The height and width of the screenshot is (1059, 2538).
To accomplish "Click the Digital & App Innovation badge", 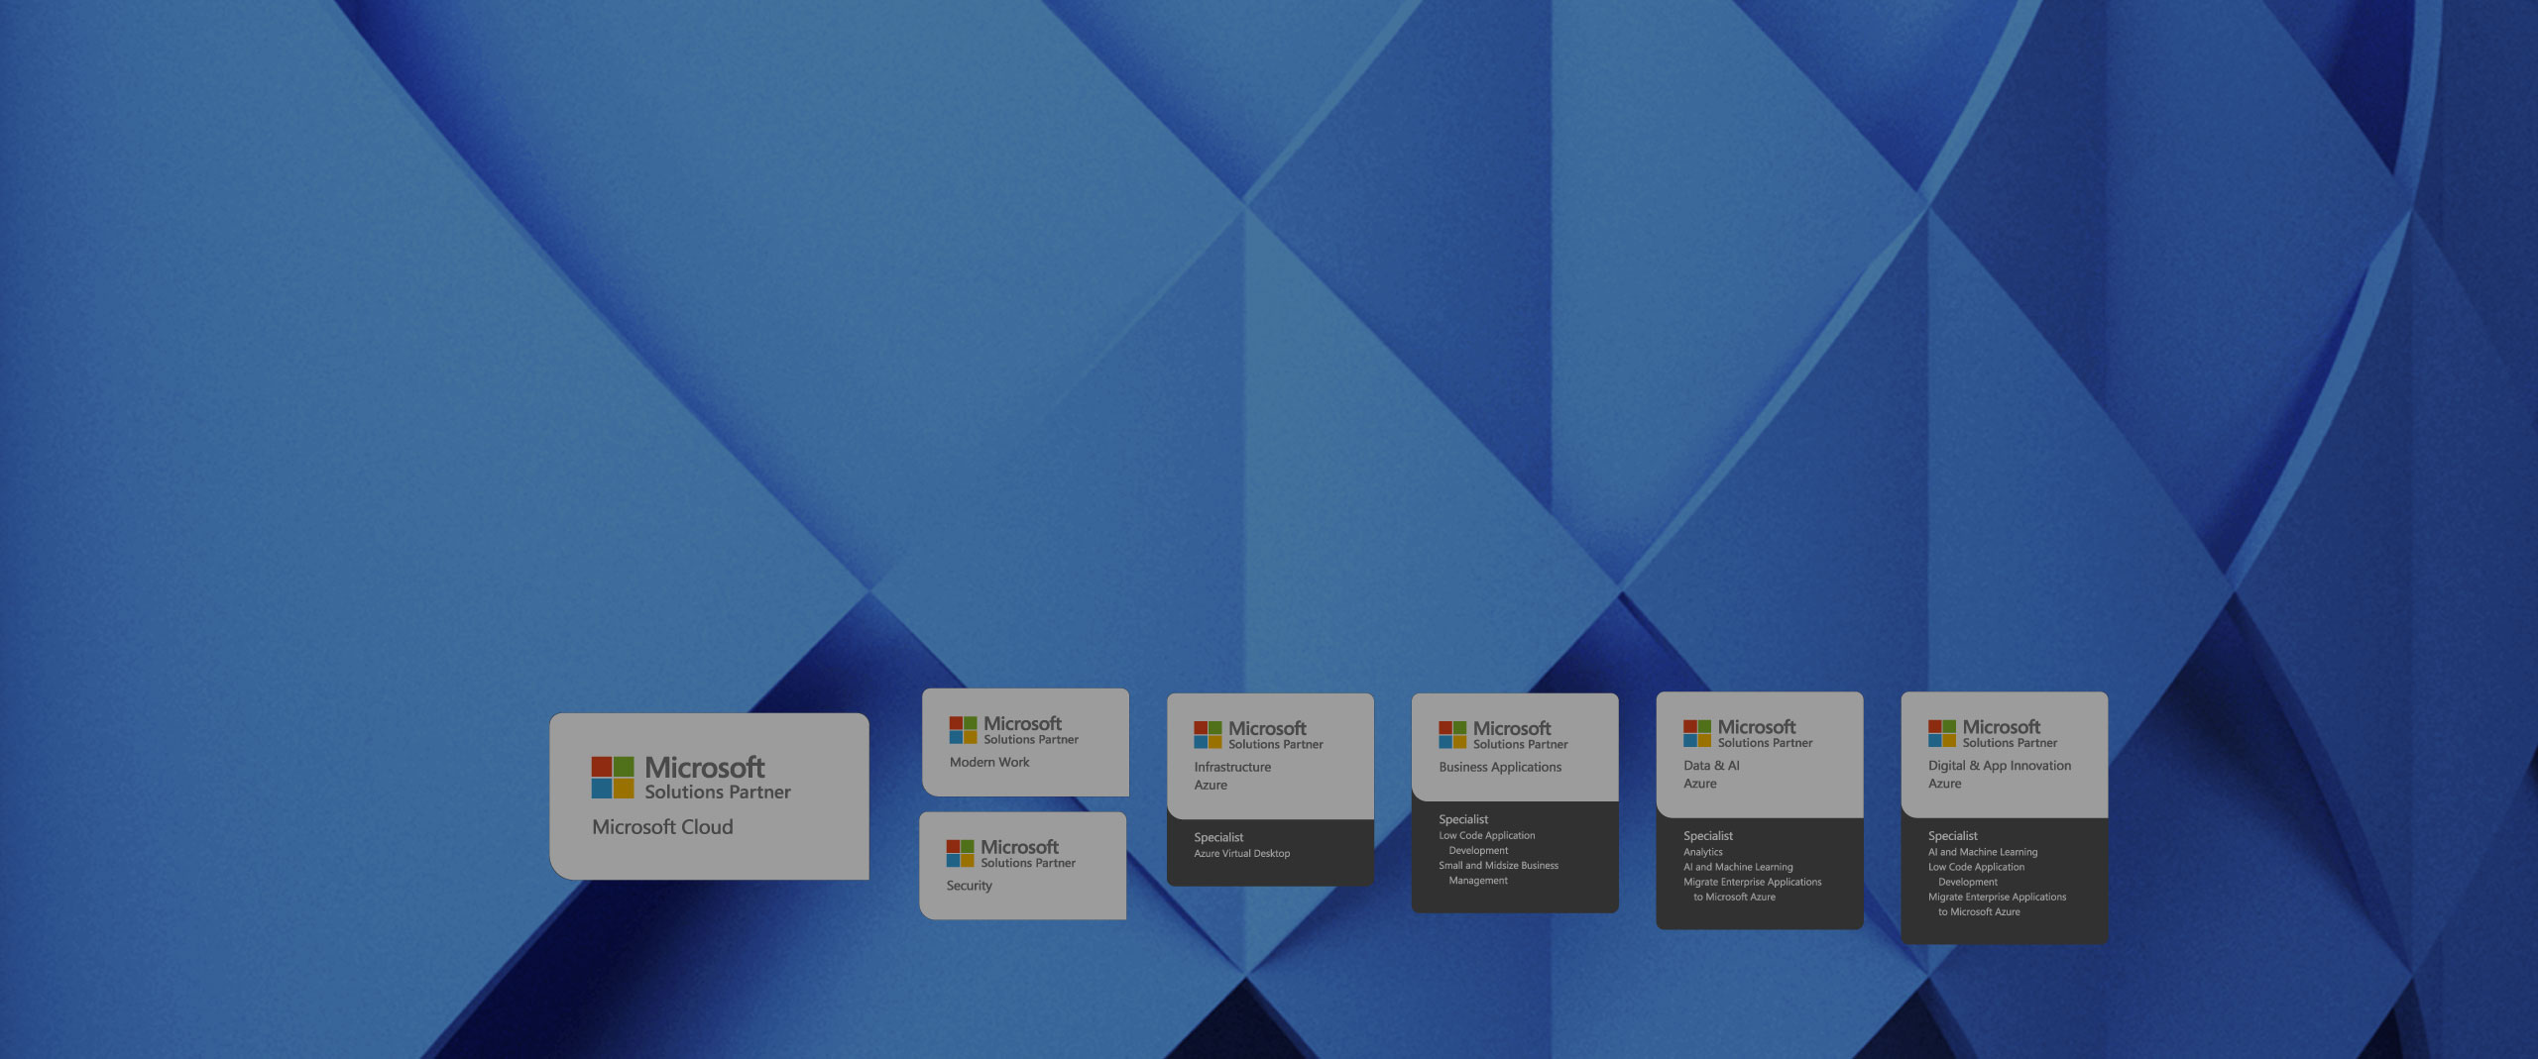I will 2005,817.
